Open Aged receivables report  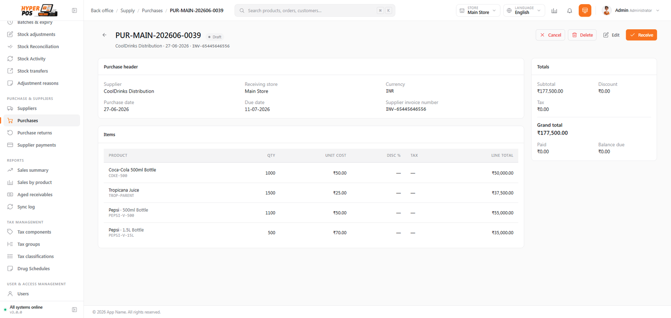pyautogui.click(x=42, y=194)
